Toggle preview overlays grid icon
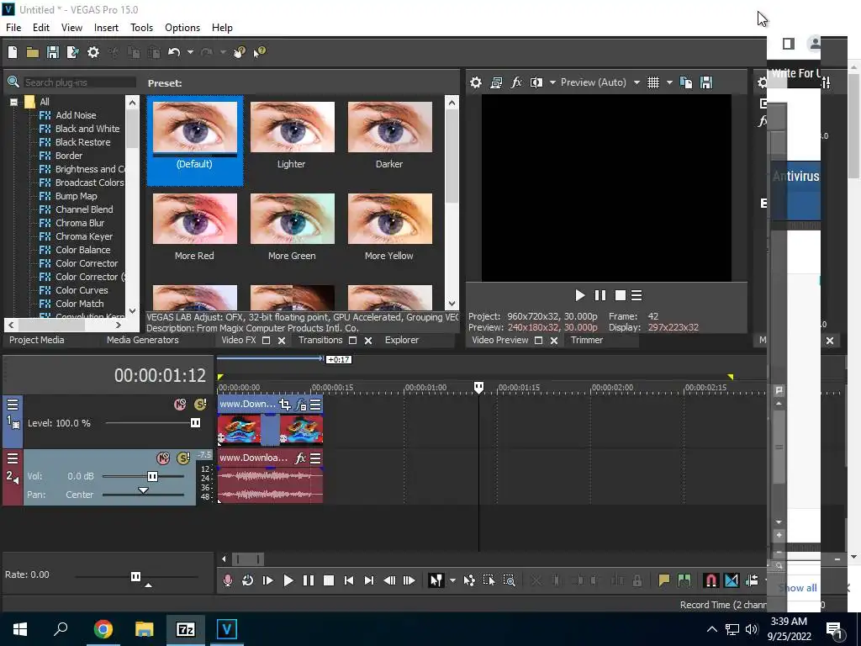 [652, 82]
